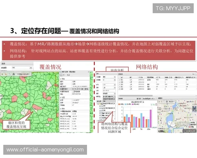This screenshot has width=197, height=158.
Task: Click binoculars icon on network structure map
Action: tap(167, 101)
